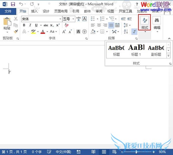The image size is (173, 155).
Task: Expand the styles gallery more arrow
Action: click(168, 55)
